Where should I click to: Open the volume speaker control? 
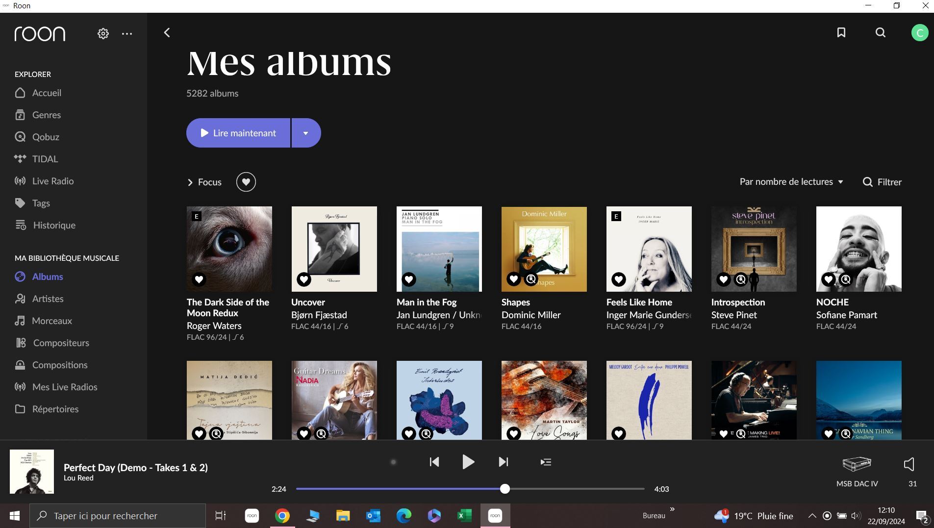point(909,464)
